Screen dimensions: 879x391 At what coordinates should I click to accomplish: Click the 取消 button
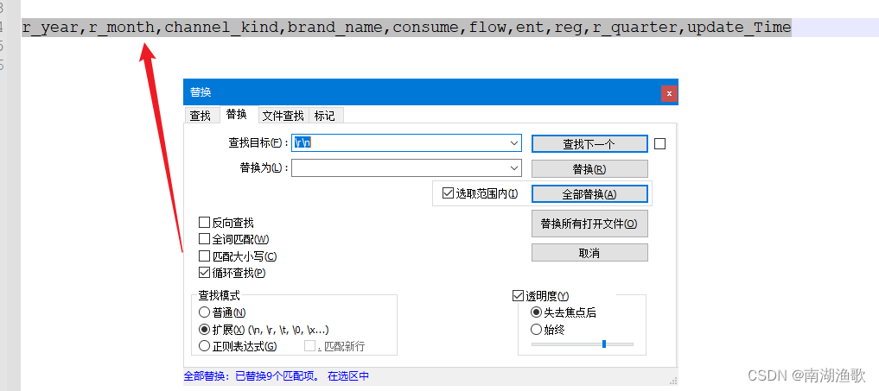pos(589,253)
